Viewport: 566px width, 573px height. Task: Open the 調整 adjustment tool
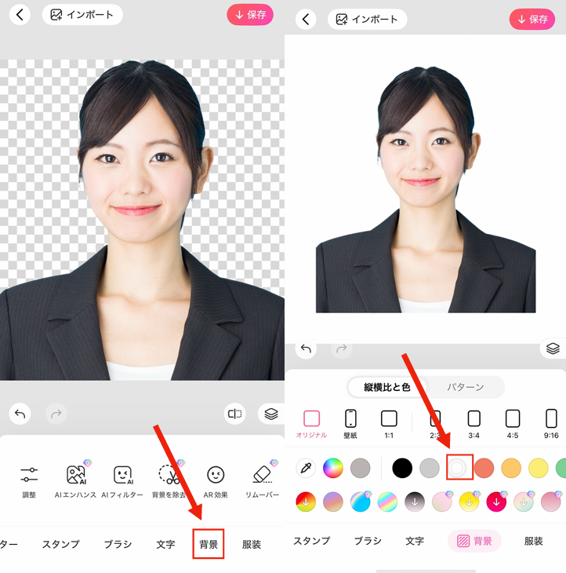pos(29,480)
